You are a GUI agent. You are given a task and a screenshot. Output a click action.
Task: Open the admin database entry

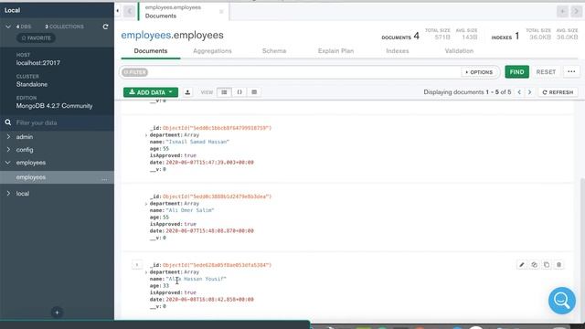tap(25, 137)
